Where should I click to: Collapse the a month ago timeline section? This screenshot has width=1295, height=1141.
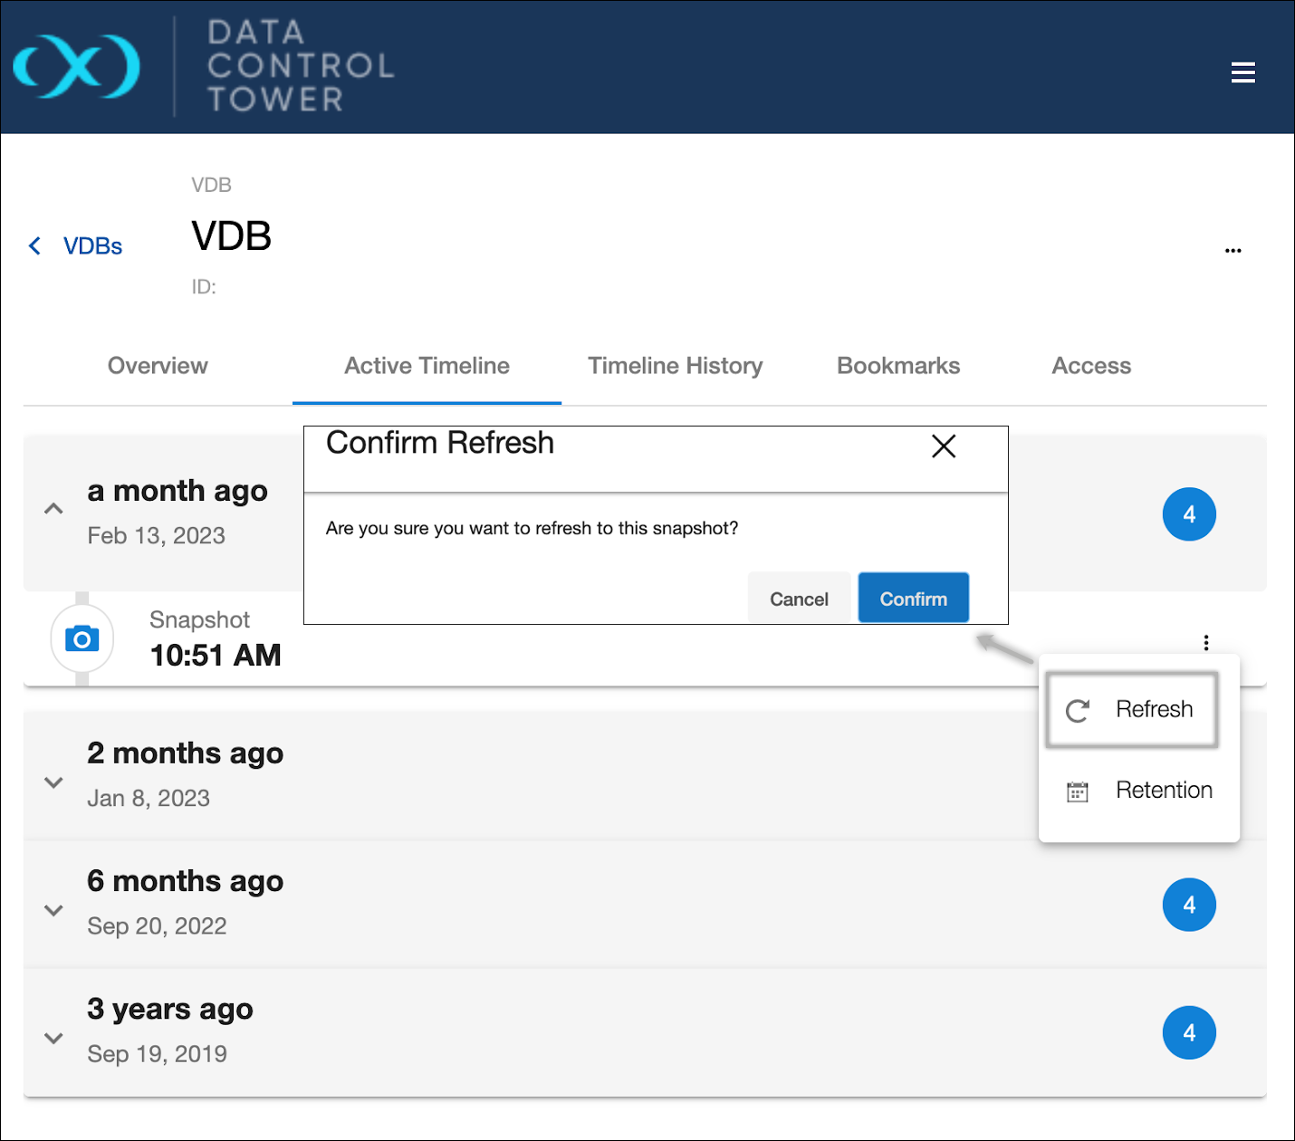click(x=53, y=508)
